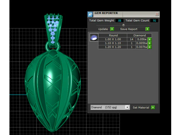Click the green Set Material arrow
This screenshot has height=135, width=181.
[153, 108]
